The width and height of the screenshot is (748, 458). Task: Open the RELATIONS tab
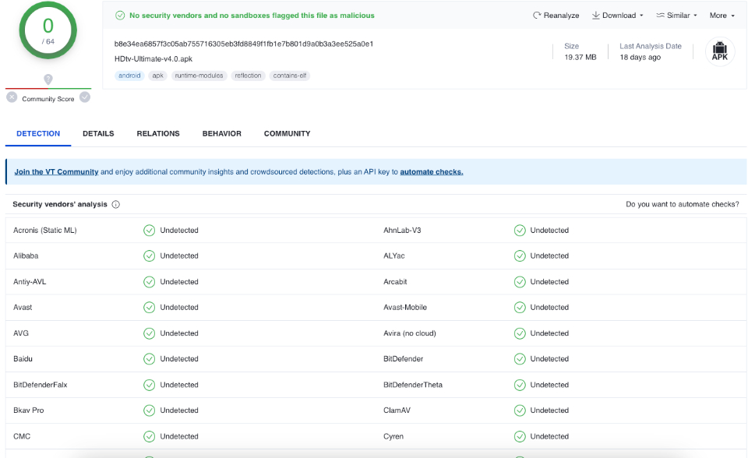(158, 134)
